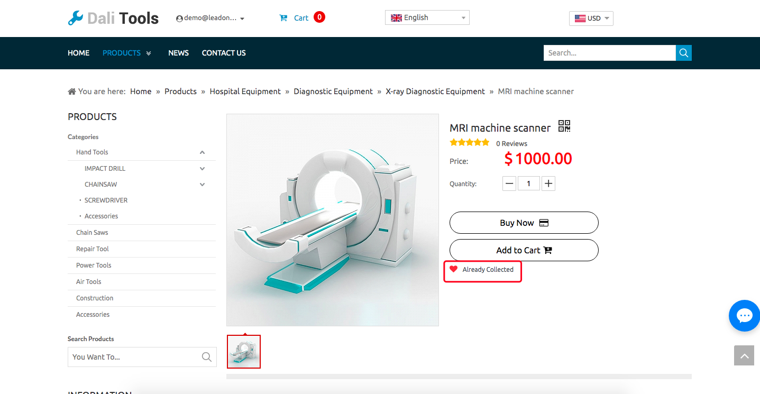The width and height of the screenshot is (760, 394).
Task: Collapse the Hand Tools category
Action: (202, 152)
